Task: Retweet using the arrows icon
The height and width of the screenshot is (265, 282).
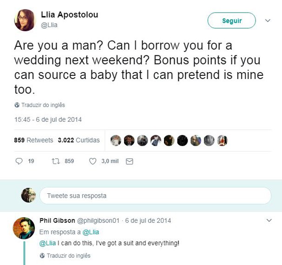Action: click(56, 161)
